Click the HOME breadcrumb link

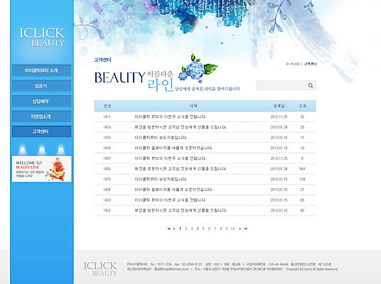point(295,64)
